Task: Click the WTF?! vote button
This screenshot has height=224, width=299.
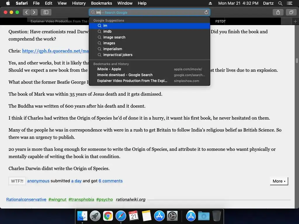Action: 17,181
